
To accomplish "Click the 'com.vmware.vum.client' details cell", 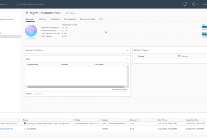I will point(87,123).
